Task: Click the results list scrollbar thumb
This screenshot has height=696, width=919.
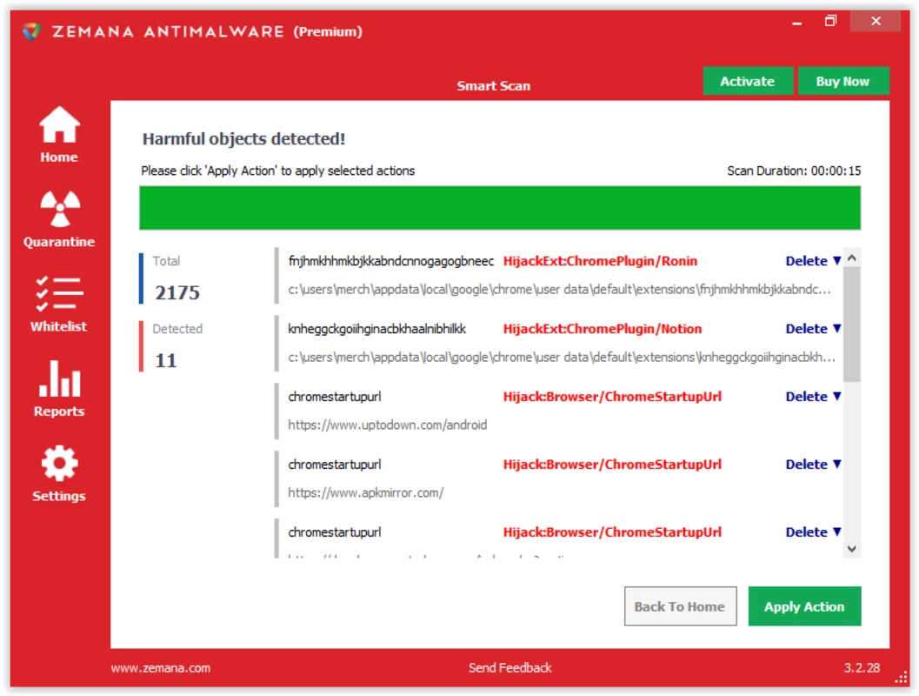Action: [852, 325]
